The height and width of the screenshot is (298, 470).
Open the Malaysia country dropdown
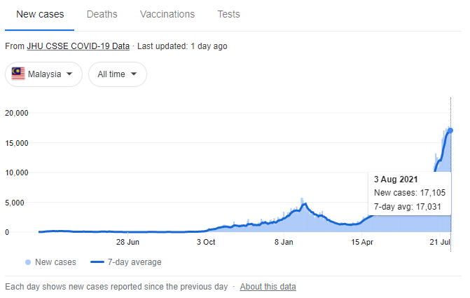(43, 74)
